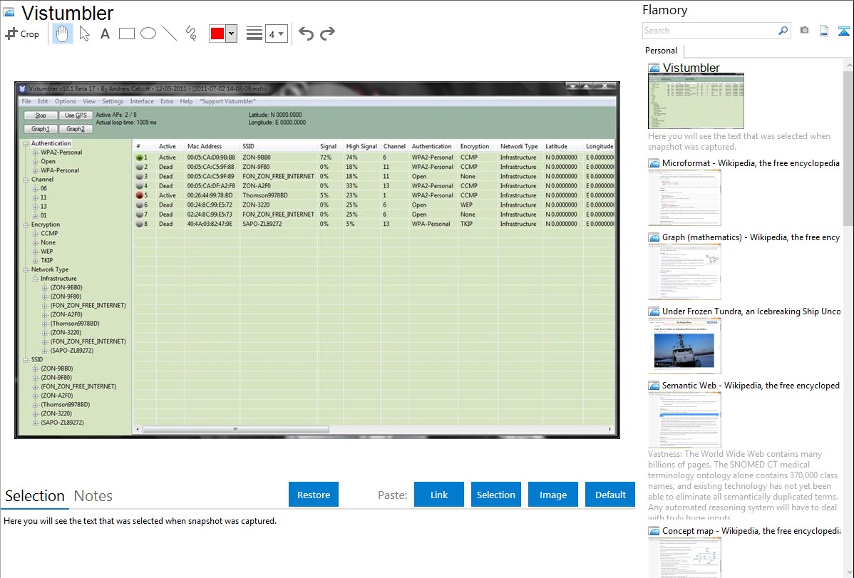854x578 pixels.
Task: Click the Paste Selection button
Action: pos(495,495)
